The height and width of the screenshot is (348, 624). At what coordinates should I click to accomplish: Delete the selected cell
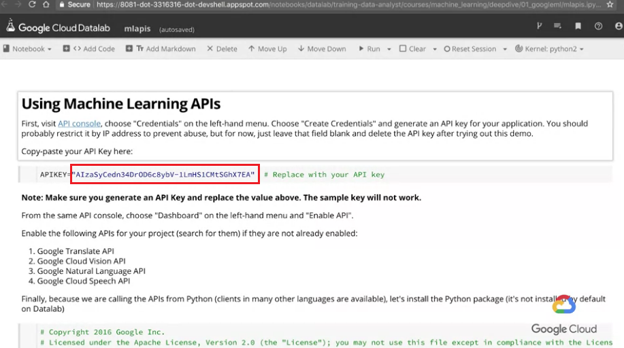click(x=222, y=48)
